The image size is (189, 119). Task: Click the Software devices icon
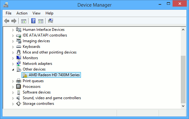pos(19,92)
